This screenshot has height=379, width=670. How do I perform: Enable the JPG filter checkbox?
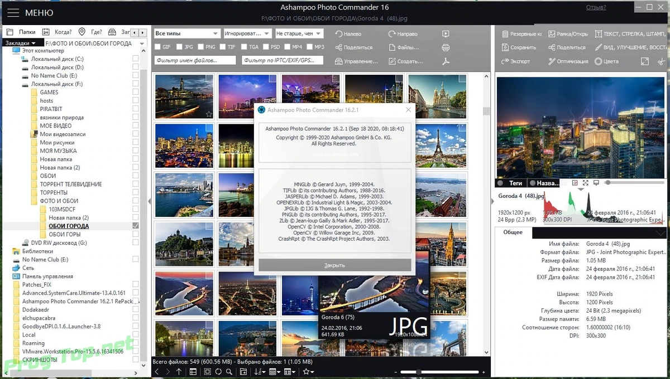pos(179,47)
